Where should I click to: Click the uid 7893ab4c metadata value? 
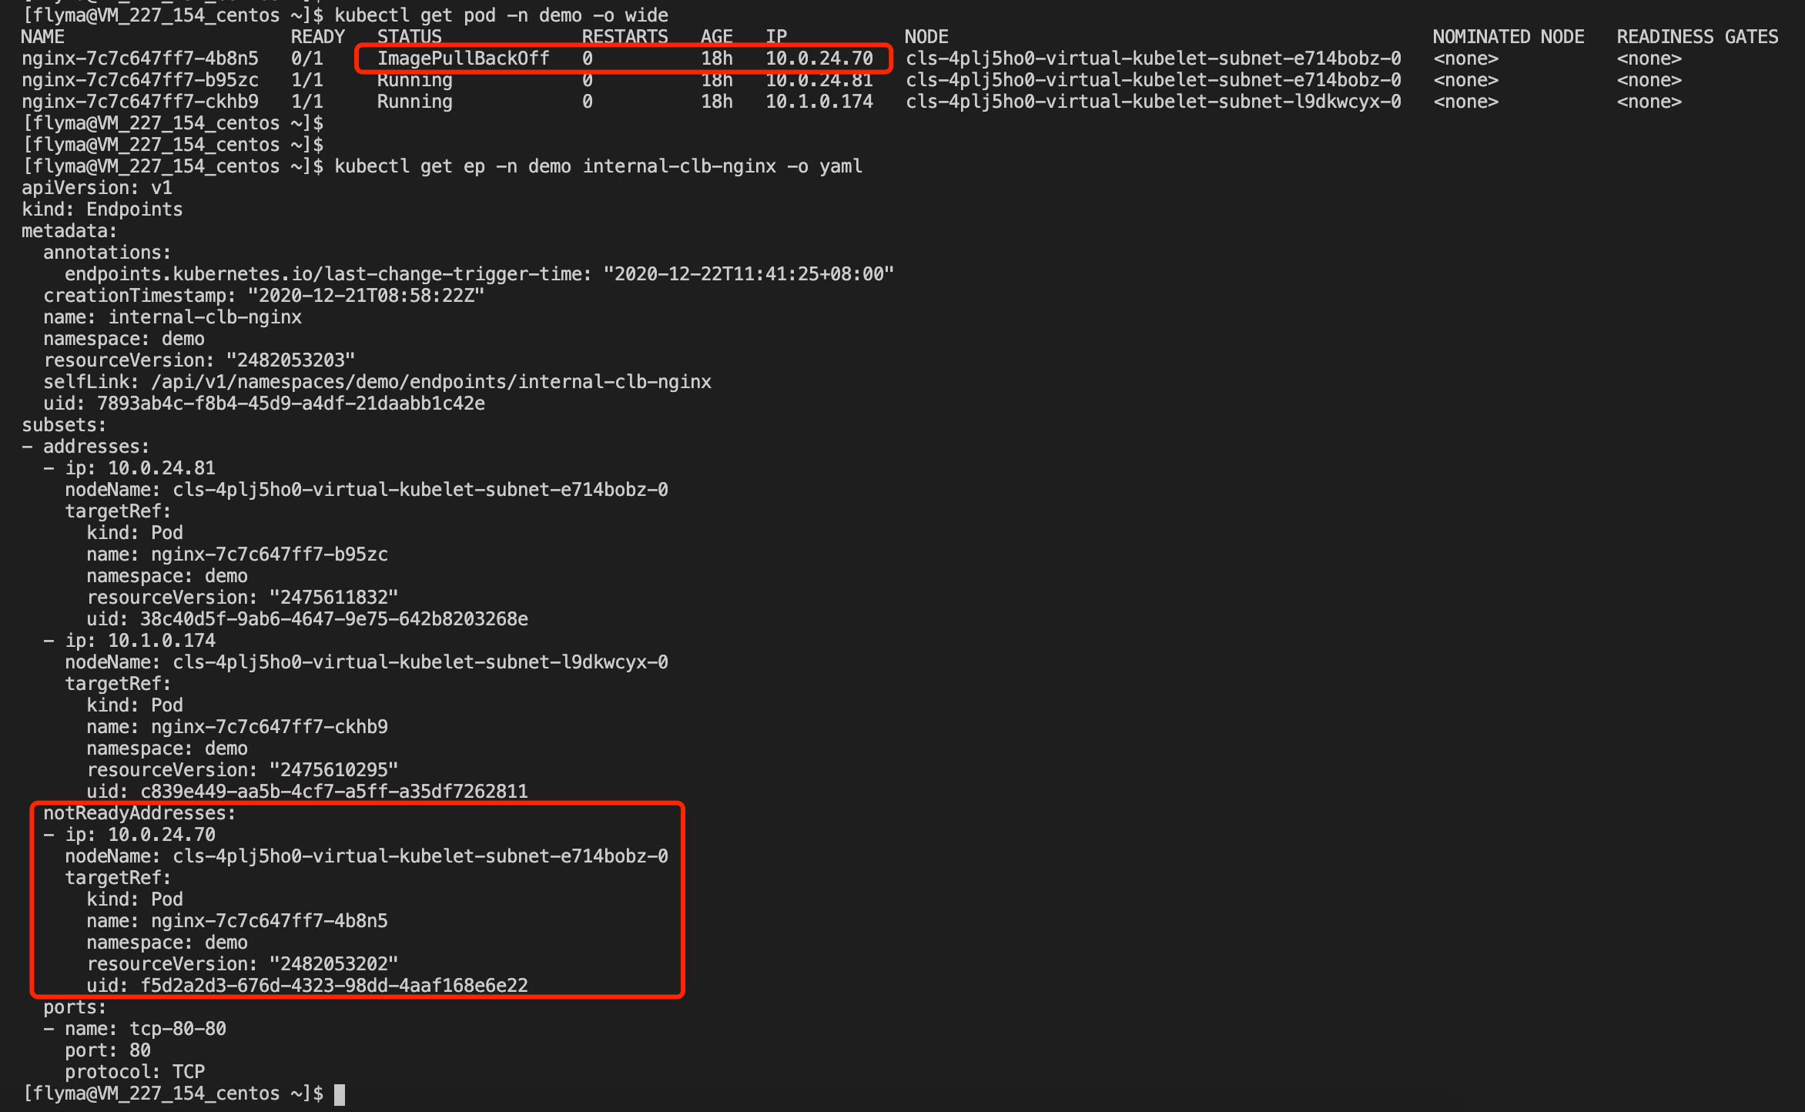click(x=290, y=404)
